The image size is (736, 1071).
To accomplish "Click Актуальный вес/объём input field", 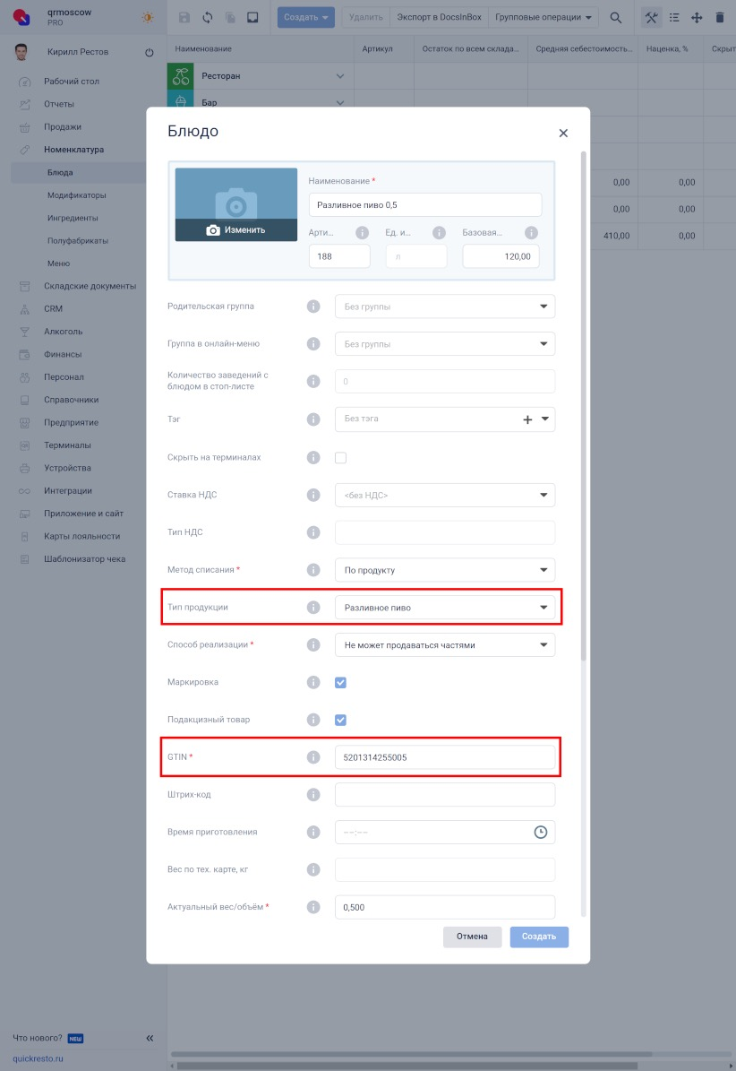I will point(445,907).
